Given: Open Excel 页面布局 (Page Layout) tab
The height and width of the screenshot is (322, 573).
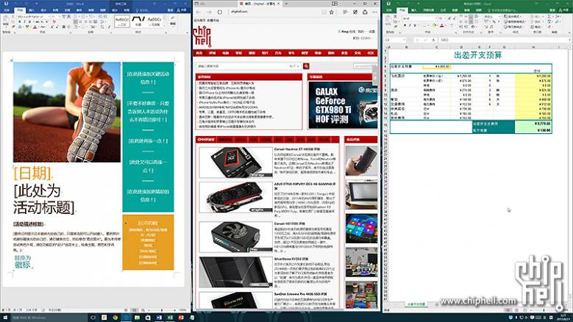Looking at the screenshot, I should point(430,10).
